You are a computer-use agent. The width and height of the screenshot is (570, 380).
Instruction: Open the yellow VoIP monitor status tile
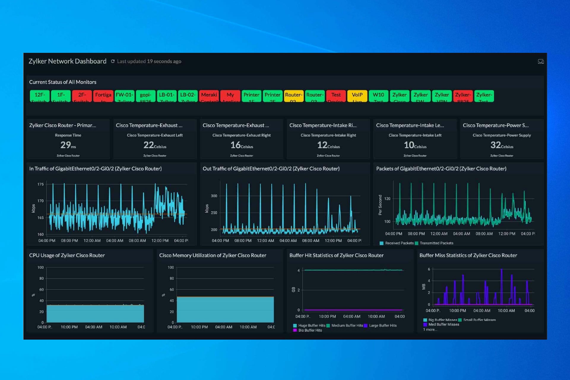pos(357,96)
